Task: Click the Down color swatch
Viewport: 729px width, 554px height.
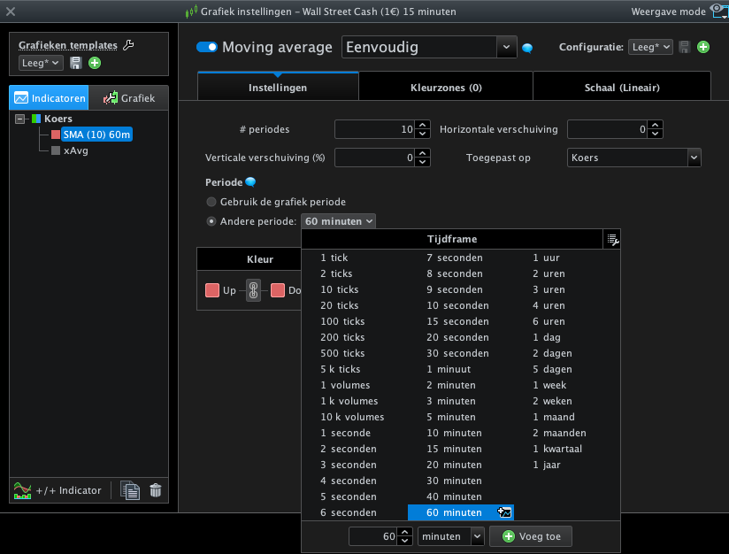Action: point(278,290)
